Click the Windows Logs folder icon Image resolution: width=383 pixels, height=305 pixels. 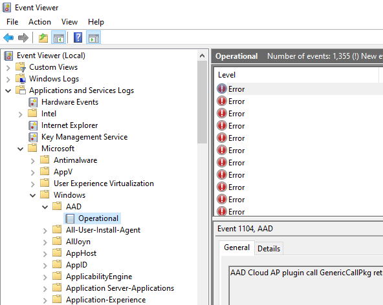point(21,79)
